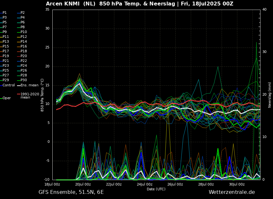Select the P10 ensemble member in legend
Viewport: 273px width, 199px height.
[x=24, y=32]
